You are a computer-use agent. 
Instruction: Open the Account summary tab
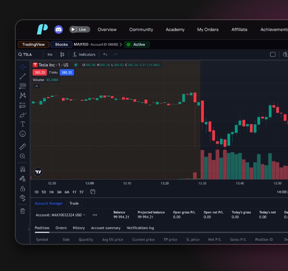pyautogui.click(x=106, y=228)
